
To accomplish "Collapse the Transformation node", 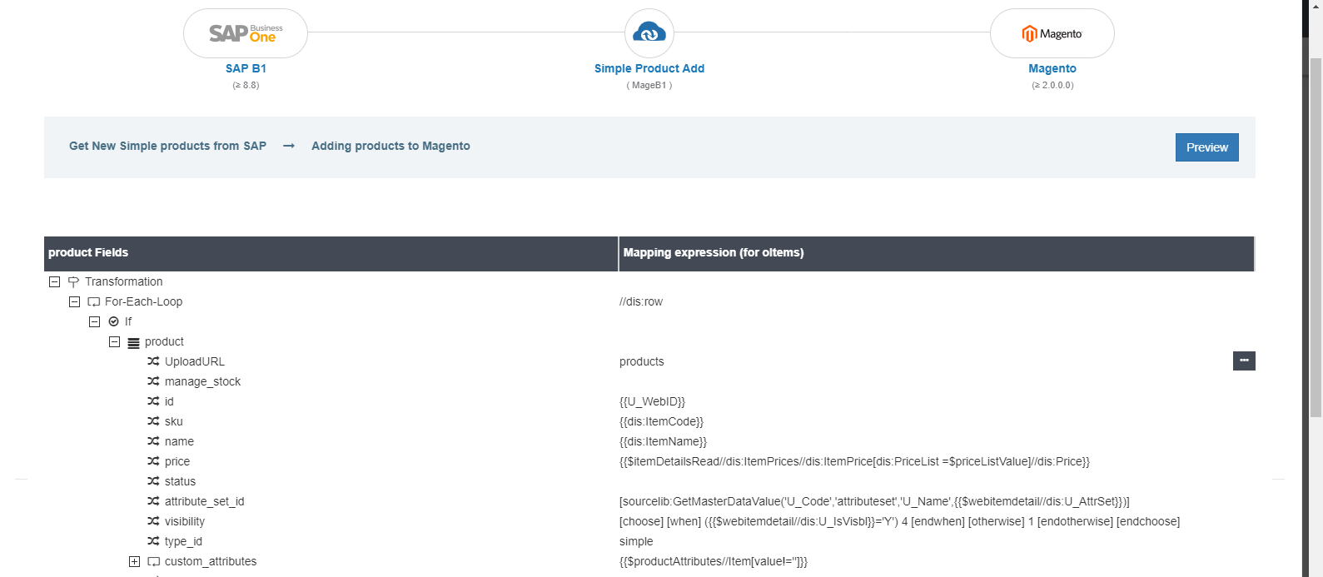I will click(54, 281).
